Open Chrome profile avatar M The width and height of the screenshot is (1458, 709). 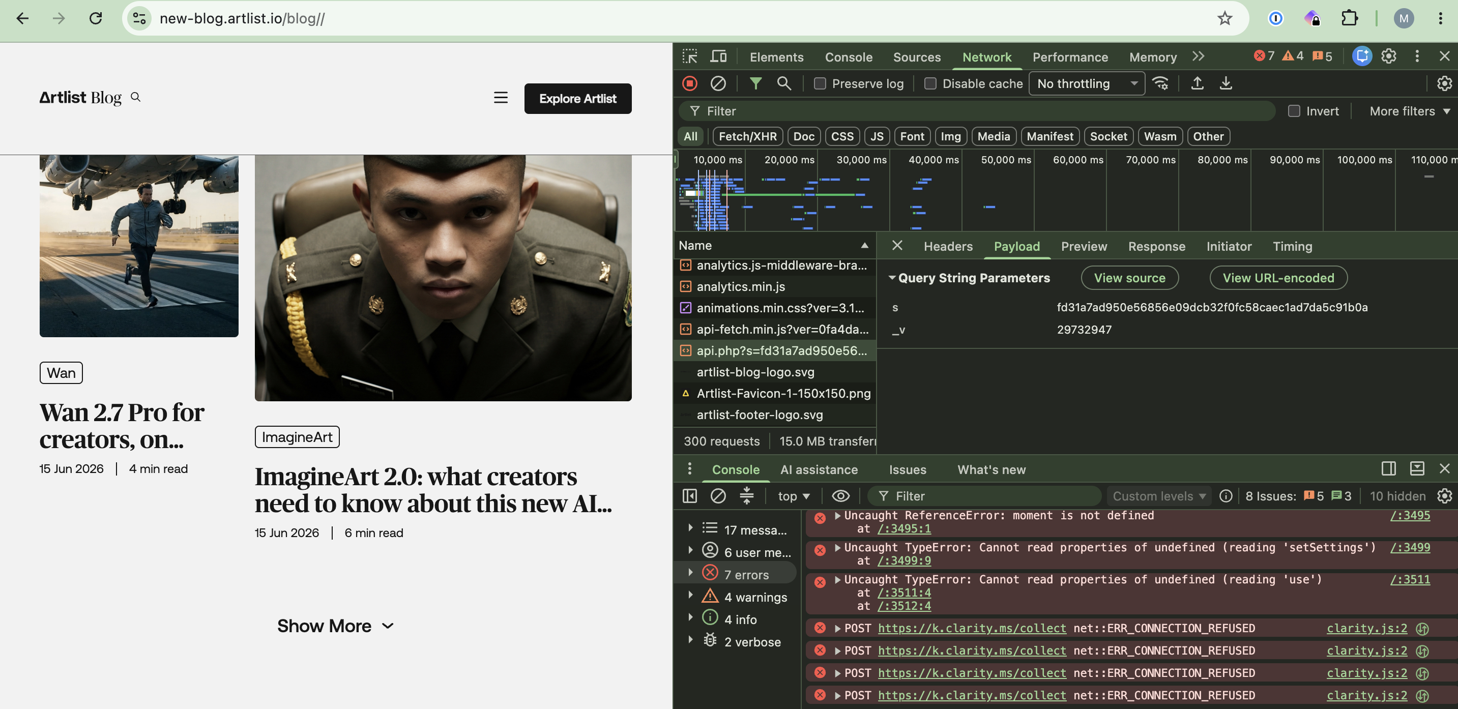pyautogui.click(x=1403, y=19)
